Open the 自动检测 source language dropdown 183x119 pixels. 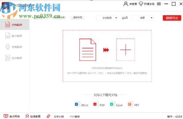(x=107, y=18)
